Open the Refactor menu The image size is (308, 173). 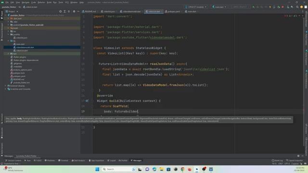pyautogui.click(x=41, y=2)
